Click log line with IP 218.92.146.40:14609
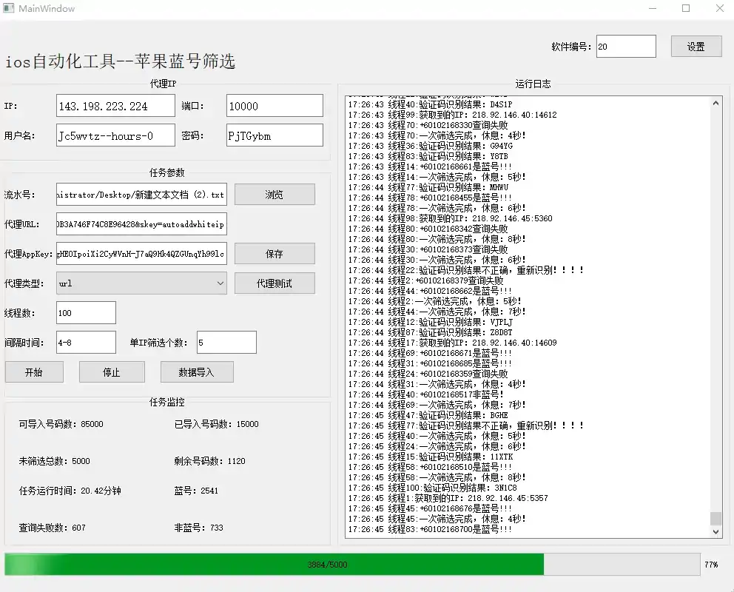The width and height of the screenshot is (734, 592). 453,343
